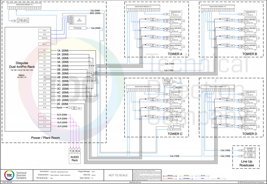Image resolution: width=267 pixels, height=184 pixels.
Task: Click the 1300 783 832 phone number
Action: (x=7, y=182)
